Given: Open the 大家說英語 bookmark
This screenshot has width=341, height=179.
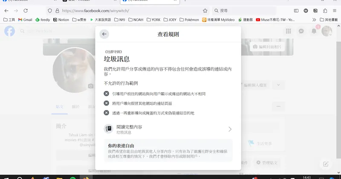Looking at the screenshot, I should [x=100, y=20].
